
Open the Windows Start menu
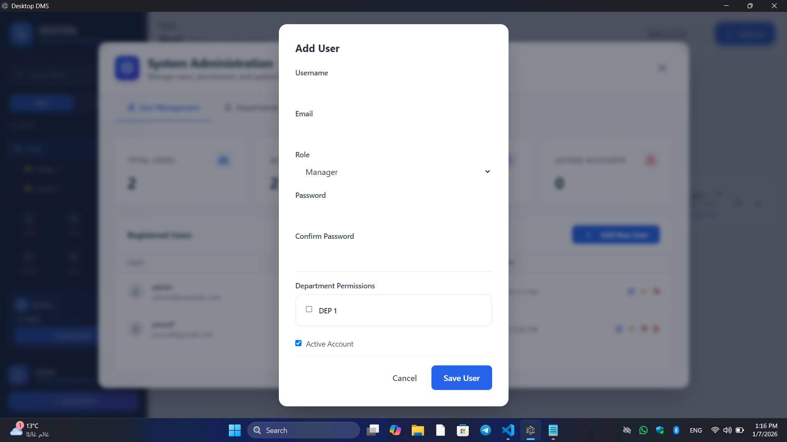pyautogui.click(x=235, y=430)
